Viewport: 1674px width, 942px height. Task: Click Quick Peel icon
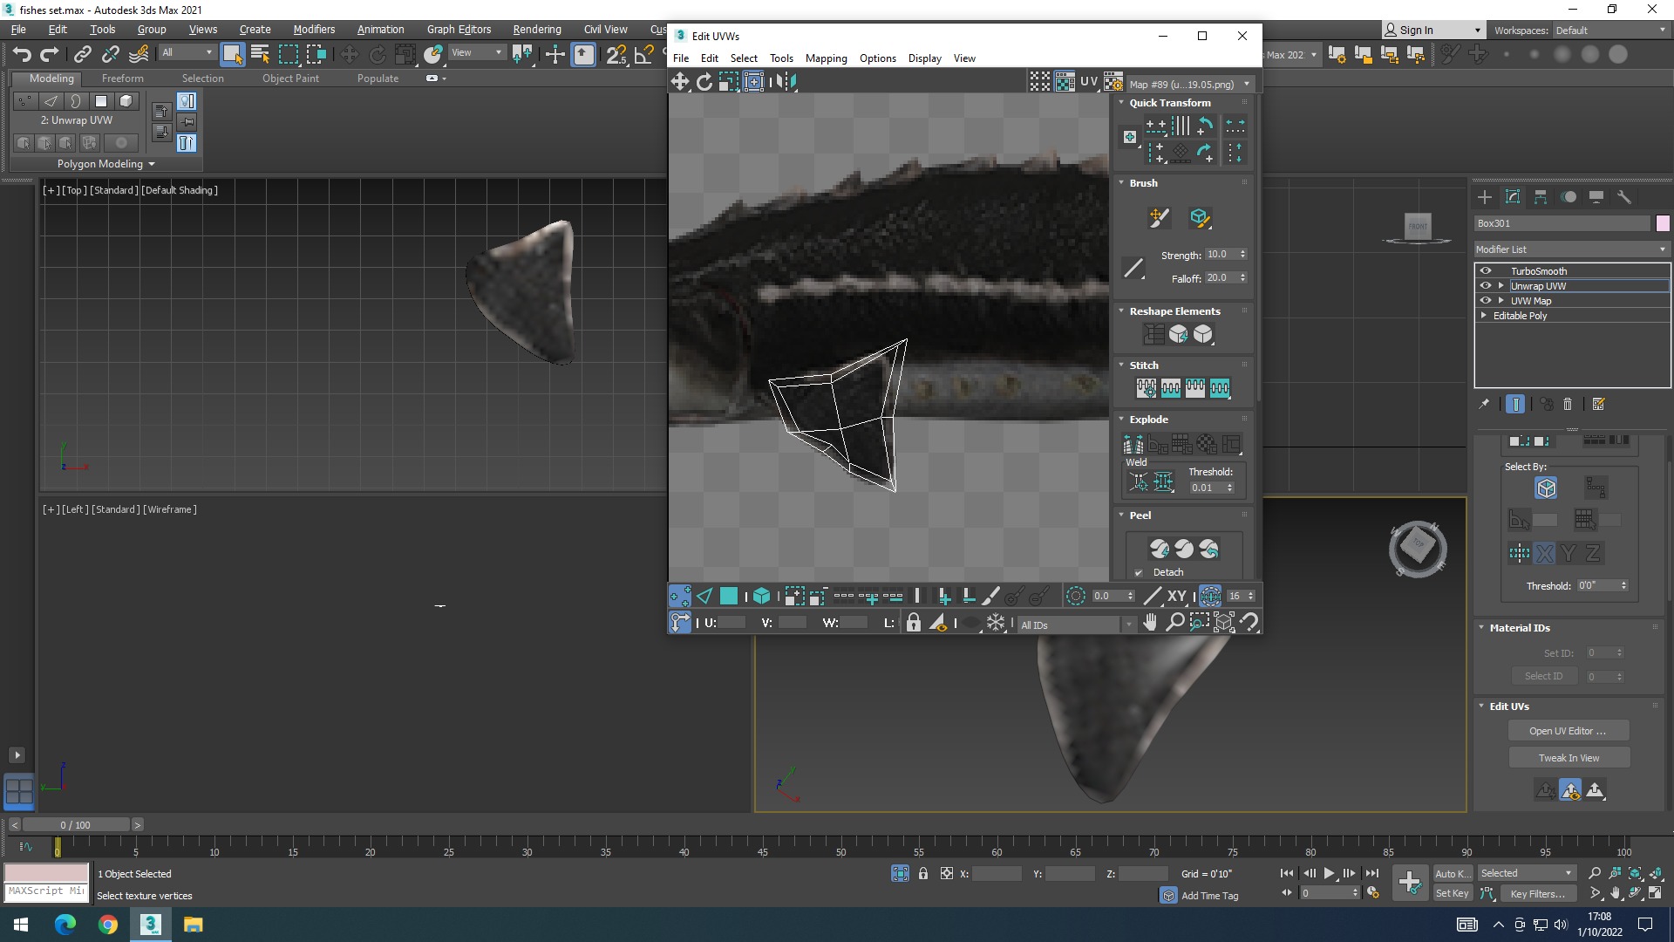tap(1160, 549)
